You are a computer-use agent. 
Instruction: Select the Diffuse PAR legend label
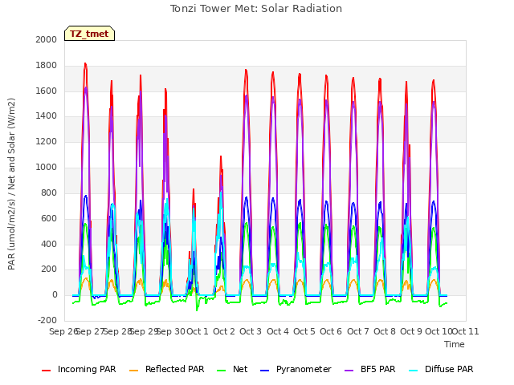[x=449, y=369]
